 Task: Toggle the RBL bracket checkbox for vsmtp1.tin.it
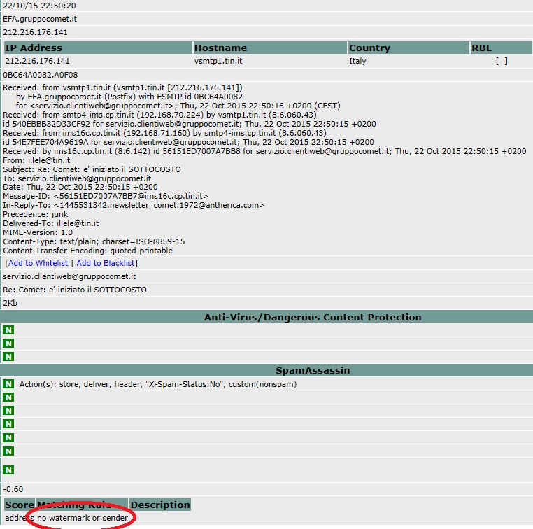tap(501, 62)
